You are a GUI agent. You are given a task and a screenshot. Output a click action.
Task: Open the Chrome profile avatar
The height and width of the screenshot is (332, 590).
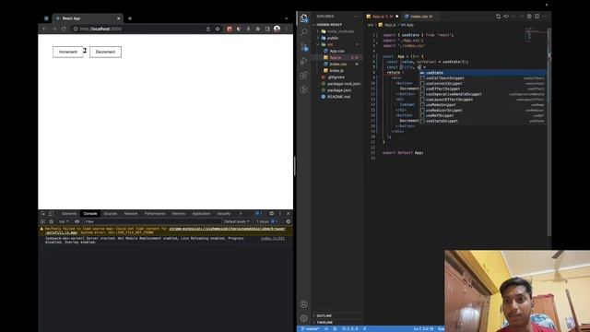tap(277, 29)
